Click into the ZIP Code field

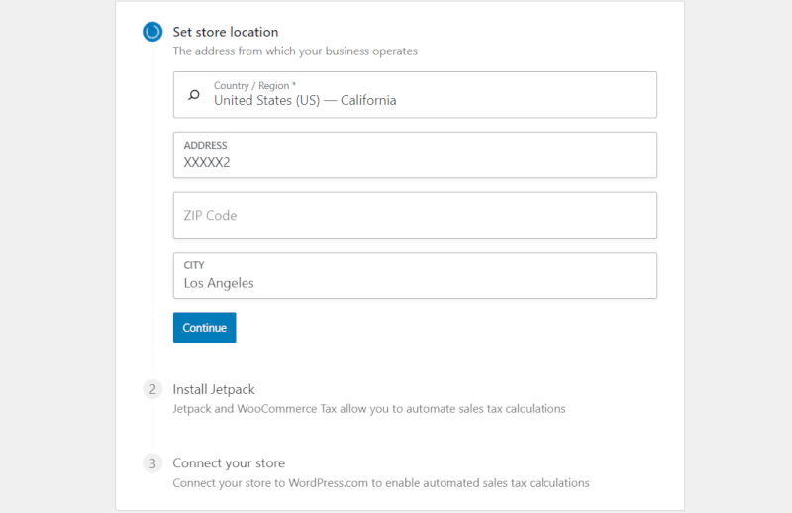coord(415,215)
